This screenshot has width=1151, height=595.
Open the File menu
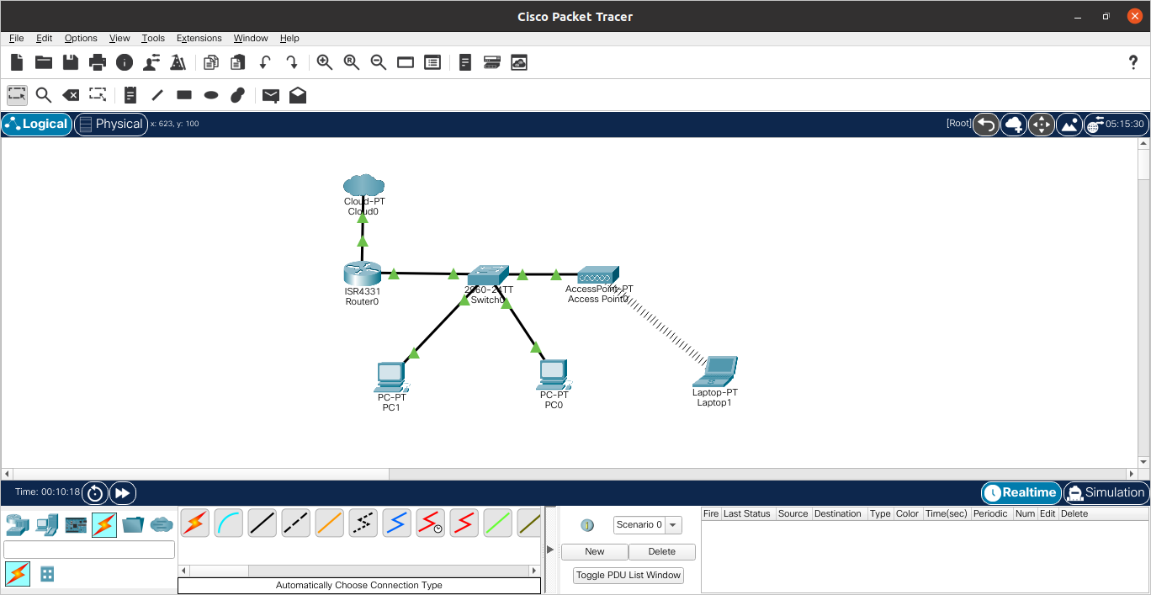[x=17, y=38]
